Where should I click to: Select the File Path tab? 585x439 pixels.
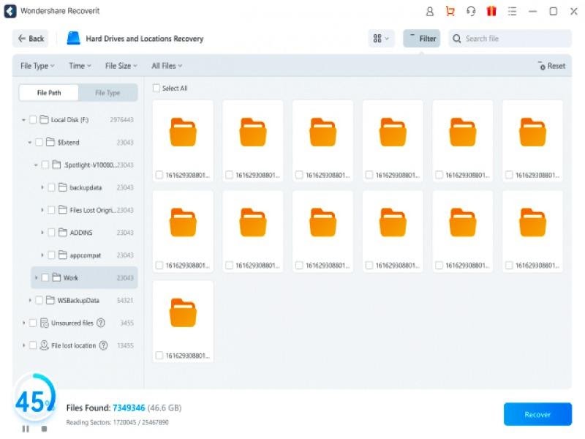tap(49, 93)
